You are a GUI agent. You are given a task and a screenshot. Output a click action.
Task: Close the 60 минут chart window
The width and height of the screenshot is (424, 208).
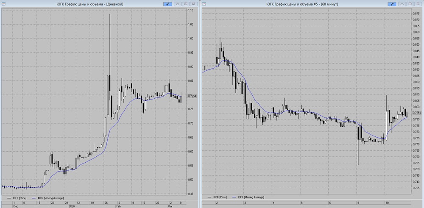point(418,4)
